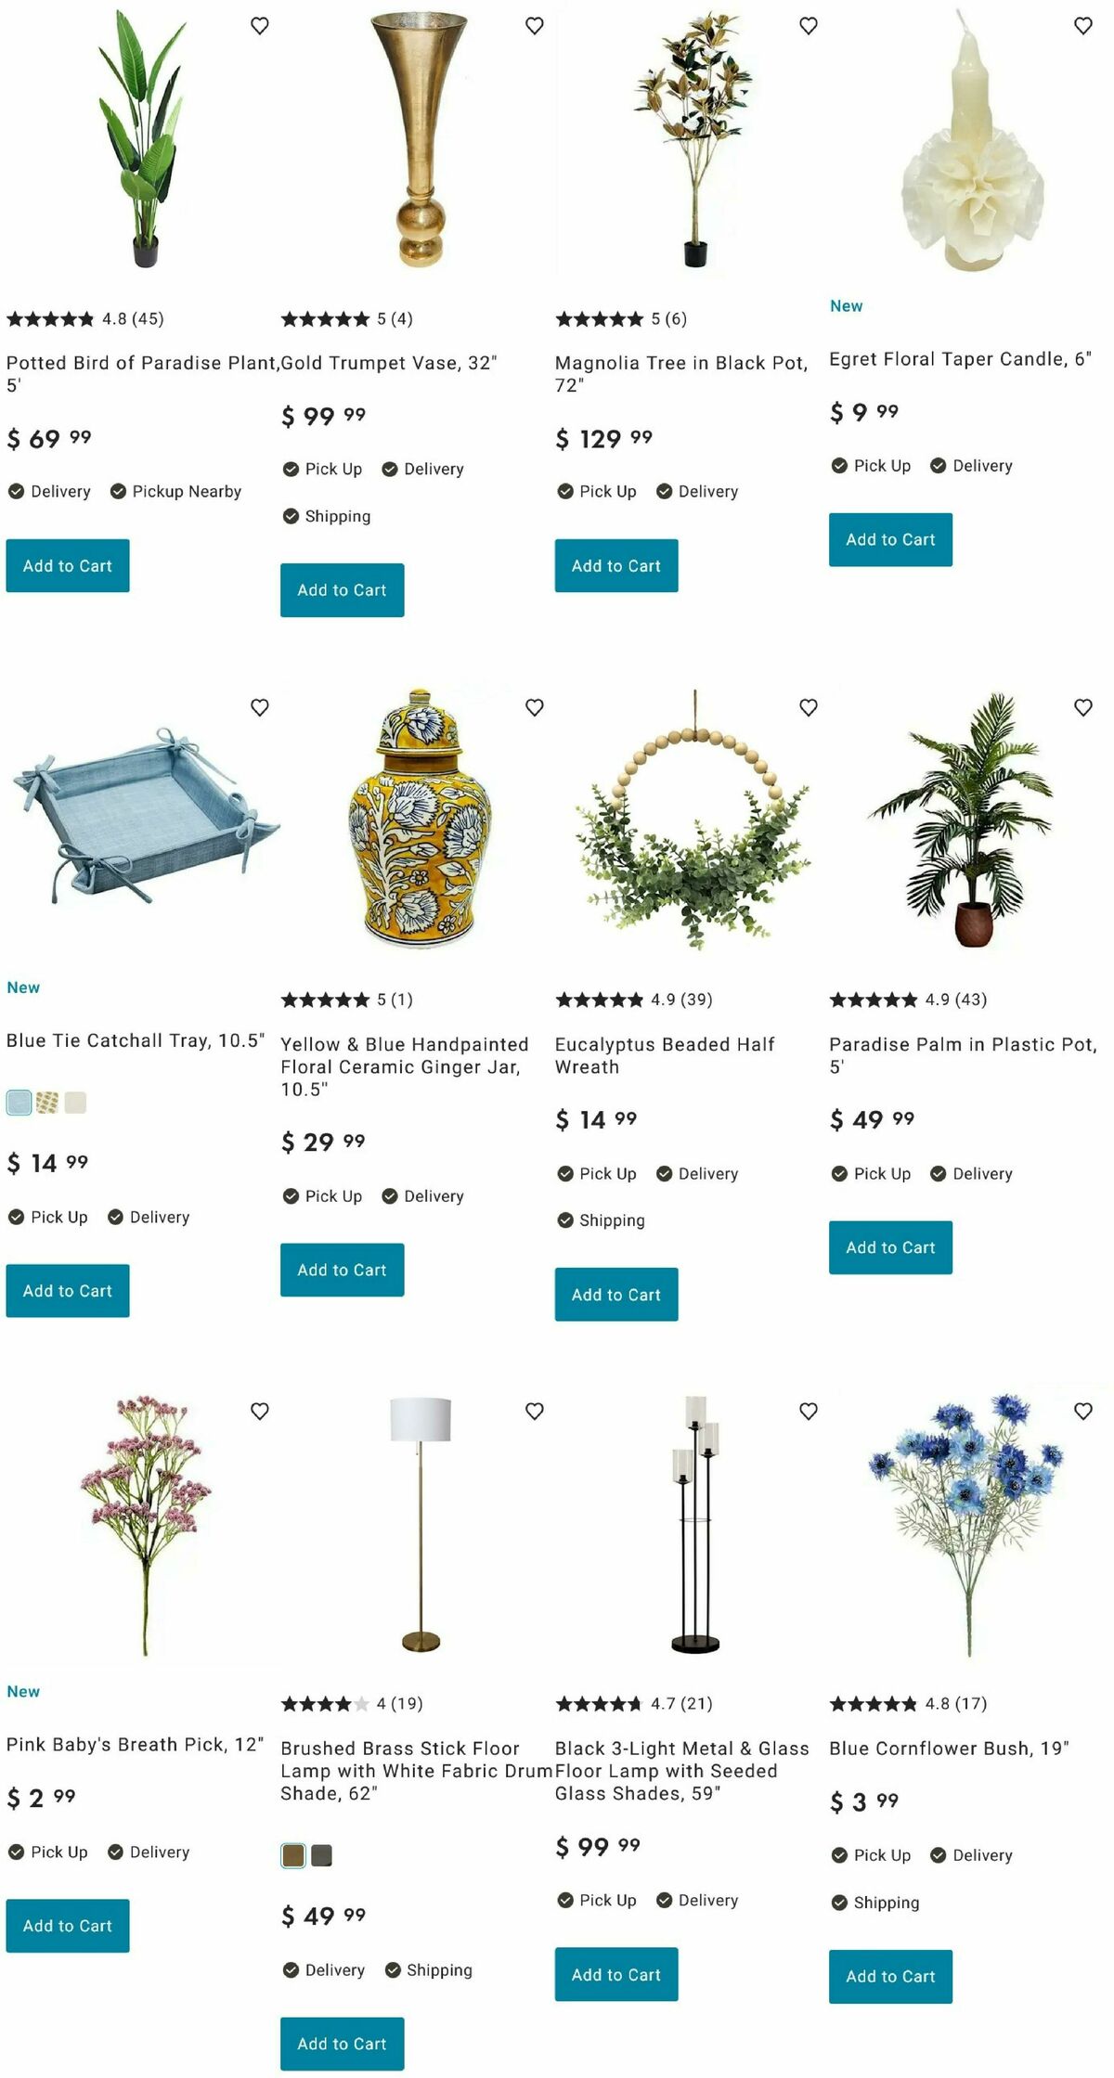Click heart icon on Gold Trumpet Vase
1114x2078 pixels.
pyautogui.click(x=535, y=26)
